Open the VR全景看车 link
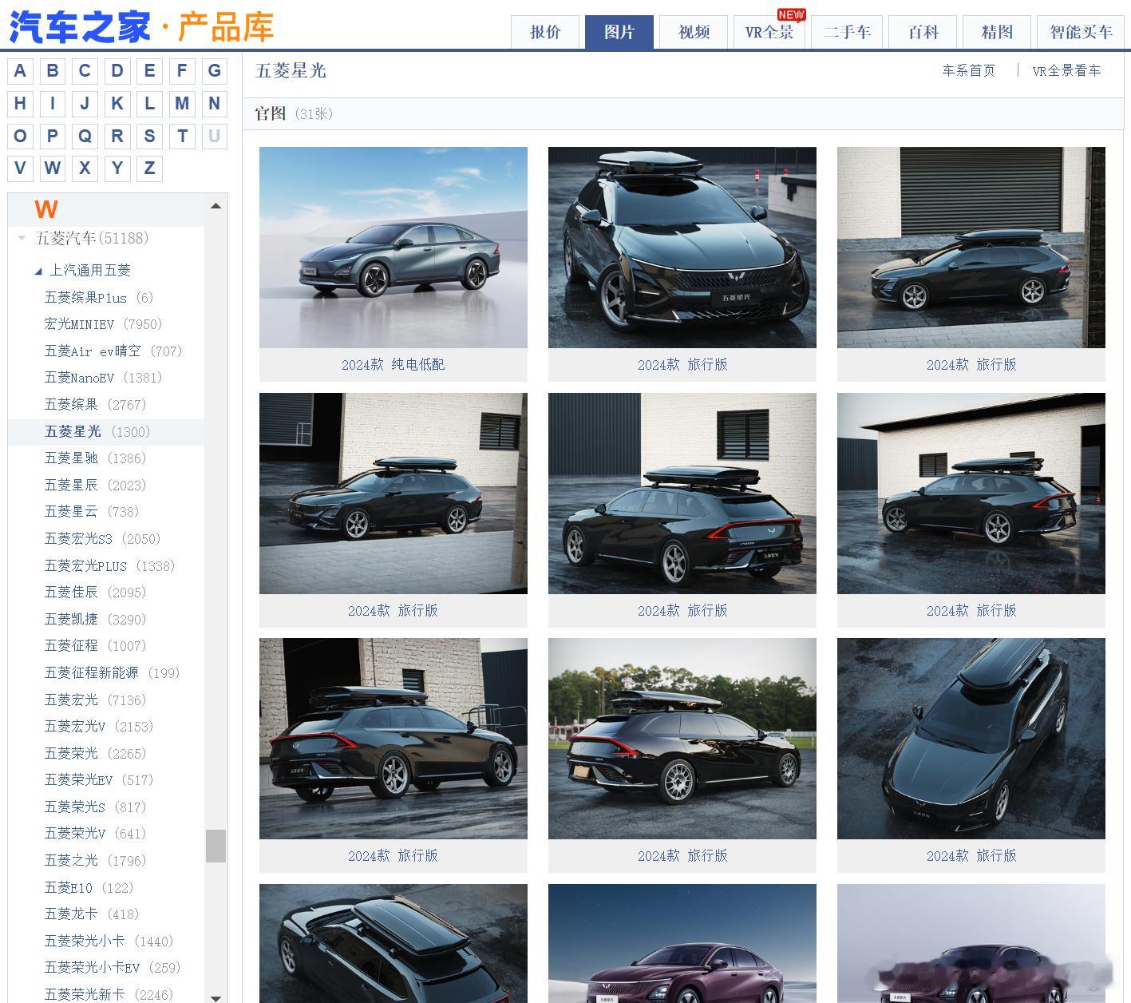This screenshot has width=1131, height=1003. tap(1066, 70)
